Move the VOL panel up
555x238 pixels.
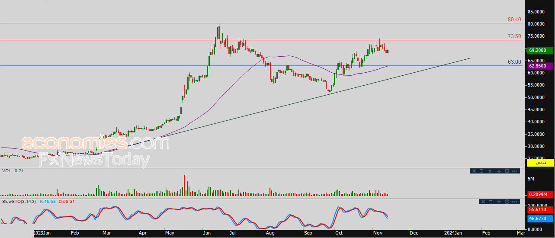pos(490,171)
